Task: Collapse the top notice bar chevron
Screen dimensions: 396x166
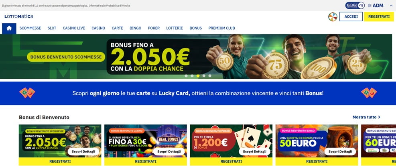Action: click(391, 5)
